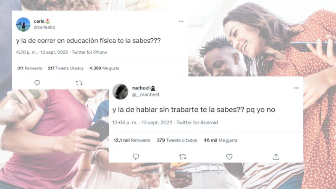Click racheel's profile picture
Viewport: 336px width, 189px height.
coord(120,92)
